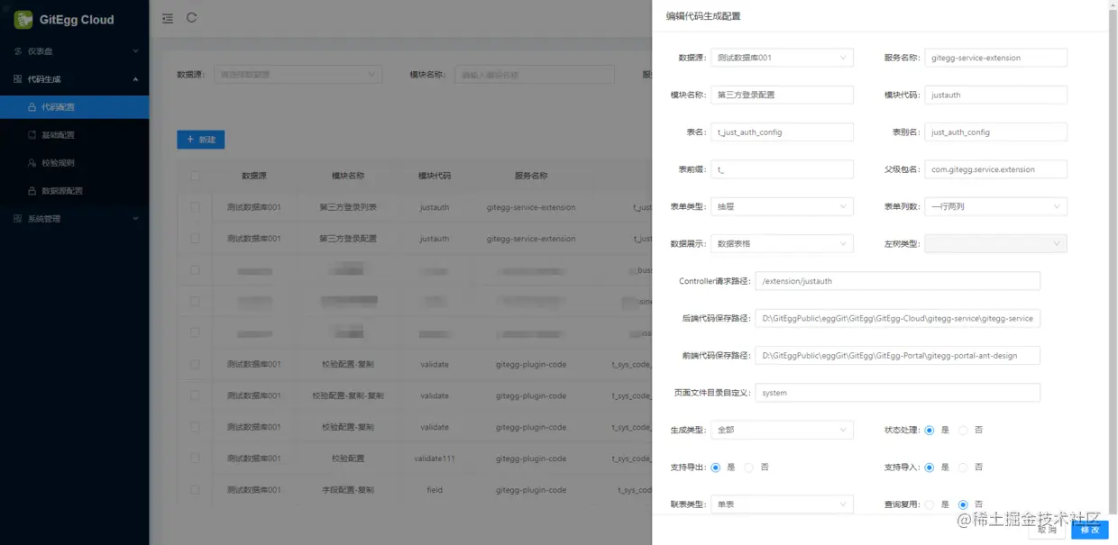Screen dimensions: 1118x545
Task: Tick the checkbox for the 字段配置-复制 row
Action: click(195, 490)
